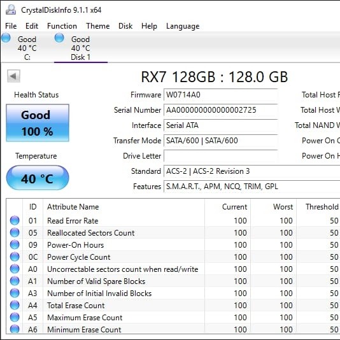Click status orb of Reallocated Sectors Count row
340x340 pixels.
pyautogui.click(x=15, y=232)
